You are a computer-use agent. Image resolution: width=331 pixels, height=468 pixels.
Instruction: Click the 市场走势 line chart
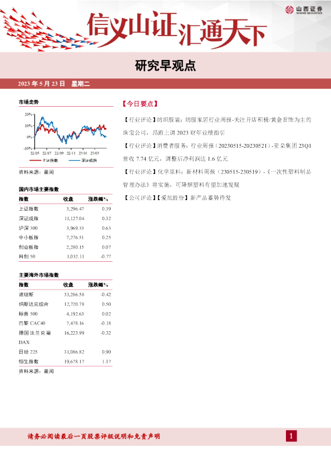click(x=66, y=133)
